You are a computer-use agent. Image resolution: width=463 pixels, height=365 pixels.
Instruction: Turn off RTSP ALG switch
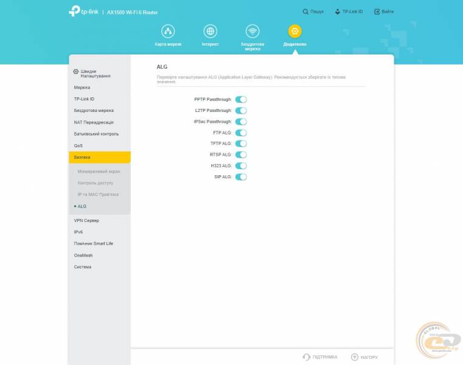241,155
